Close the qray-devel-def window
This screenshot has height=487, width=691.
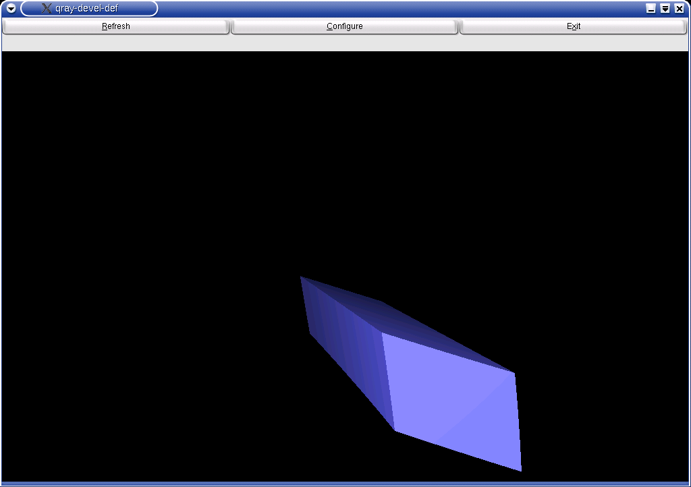[x=679, y=9]
